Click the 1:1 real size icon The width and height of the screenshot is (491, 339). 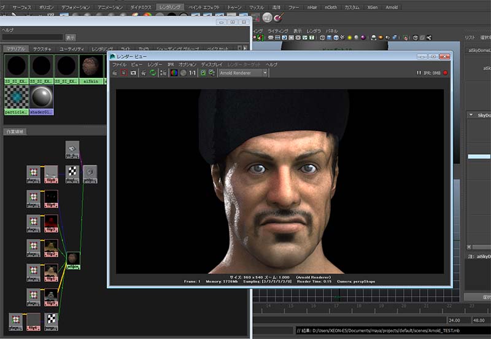[x=192, y=72]
